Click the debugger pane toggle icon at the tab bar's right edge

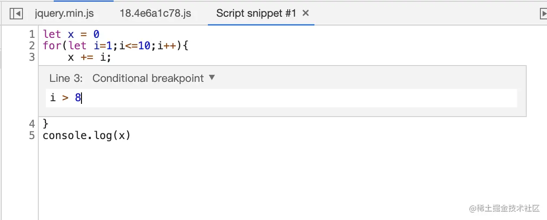point(543,14)
